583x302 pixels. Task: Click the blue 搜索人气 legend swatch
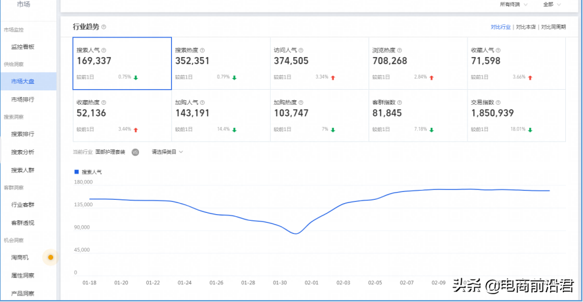coord(76,172)
